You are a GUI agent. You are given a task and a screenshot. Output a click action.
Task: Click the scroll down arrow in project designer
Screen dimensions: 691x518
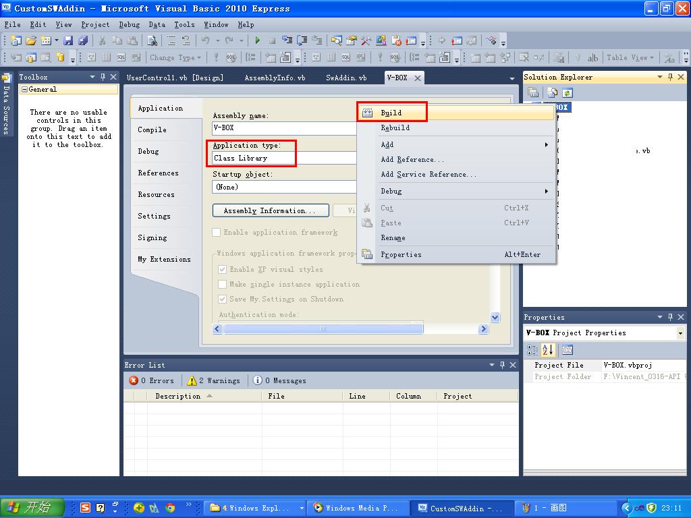click(495, 317)
